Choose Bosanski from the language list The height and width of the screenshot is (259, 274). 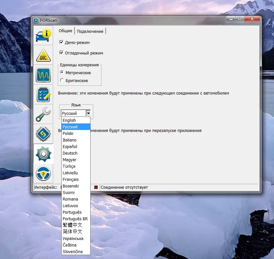(76, 186)
